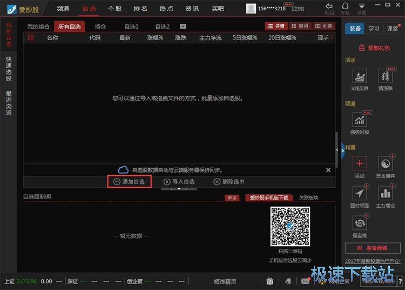Dismiss the cloud sync notice bar
The width and height of the screenshot is (405, 290).
tap(328, 170)
